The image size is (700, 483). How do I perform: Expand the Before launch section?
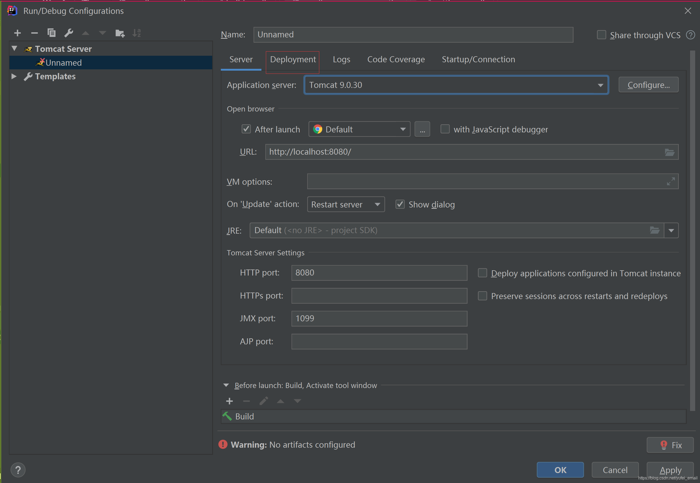click(x=226, y=385)
